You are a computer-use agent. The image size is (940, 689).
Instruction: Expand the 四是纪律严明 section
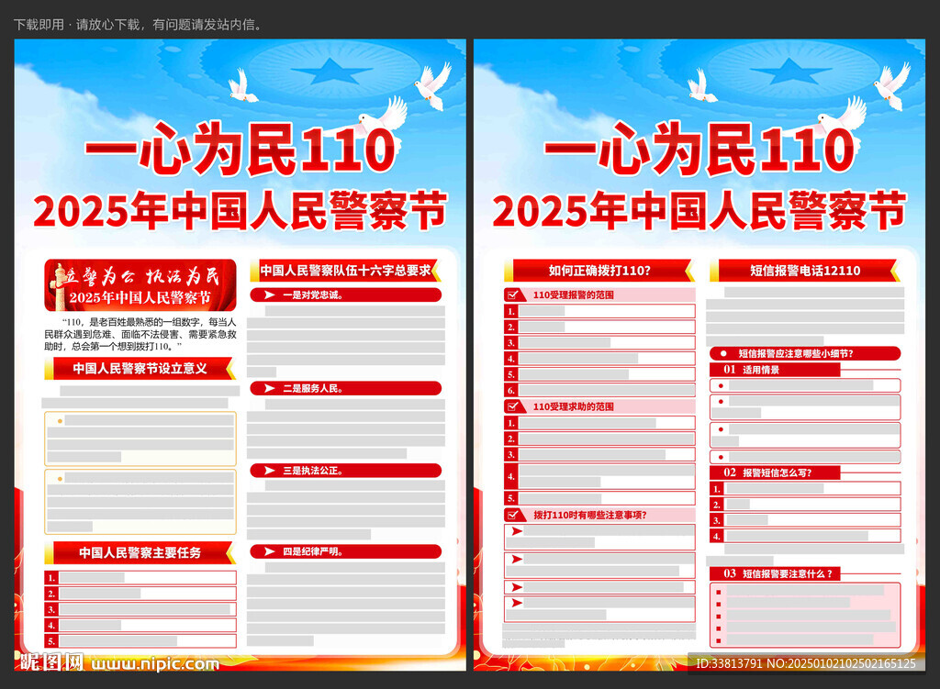click(345, 551)
